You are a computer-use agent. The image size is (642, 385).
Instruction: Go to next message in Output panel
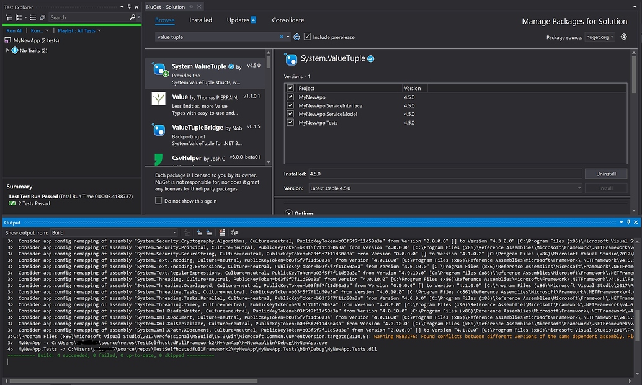coord(209,232)
